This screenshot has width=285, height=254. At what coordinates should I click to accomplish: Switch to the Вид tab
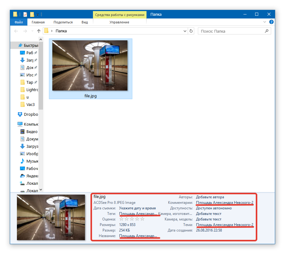[85, 22]
